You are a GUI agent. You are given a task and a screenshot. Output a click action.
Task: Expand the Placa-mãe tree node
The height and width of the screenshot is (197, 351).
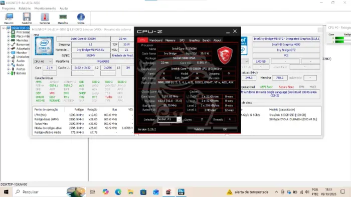point(9,36)
